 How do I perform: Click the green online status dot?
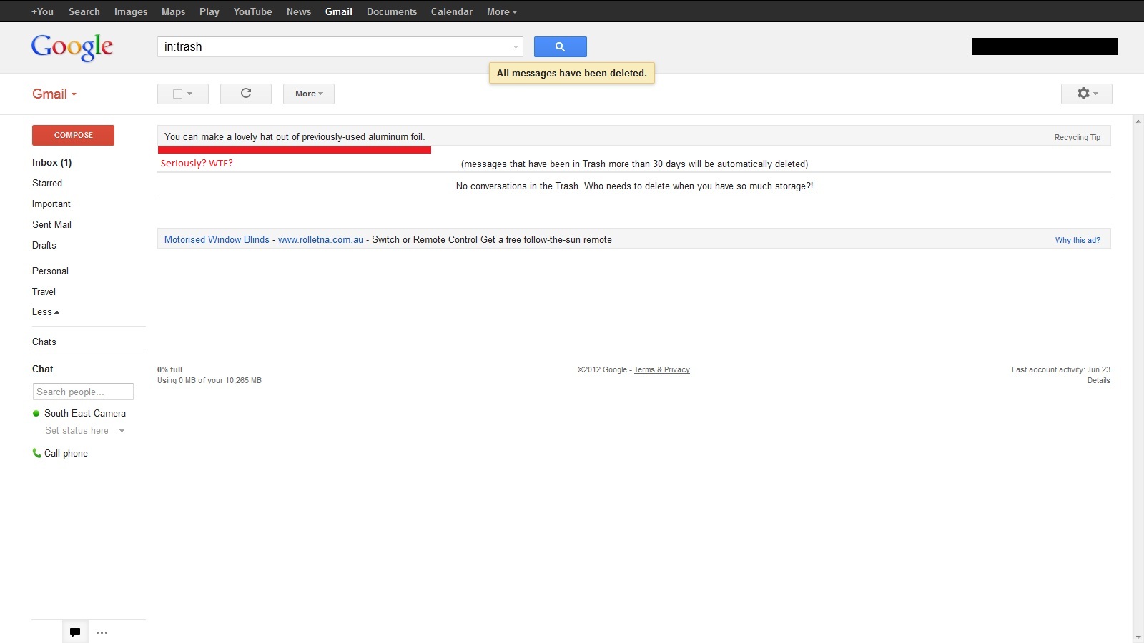36,413
